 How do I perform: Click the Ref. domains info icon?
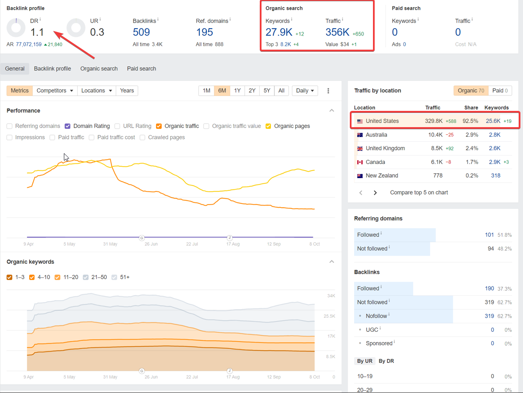point(231,20)
